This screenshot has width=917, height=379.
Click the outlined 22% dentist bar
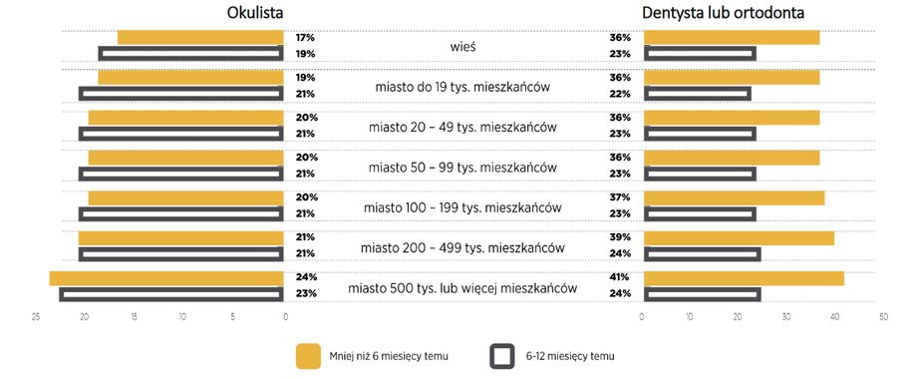click(698, 94)
